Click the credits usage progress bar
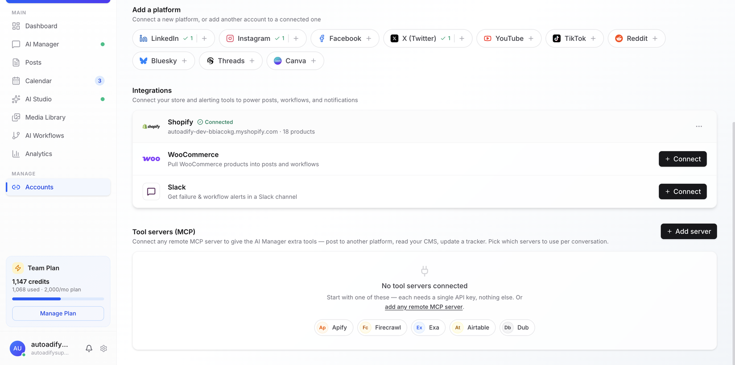735x365 pixels. (58, 299)
